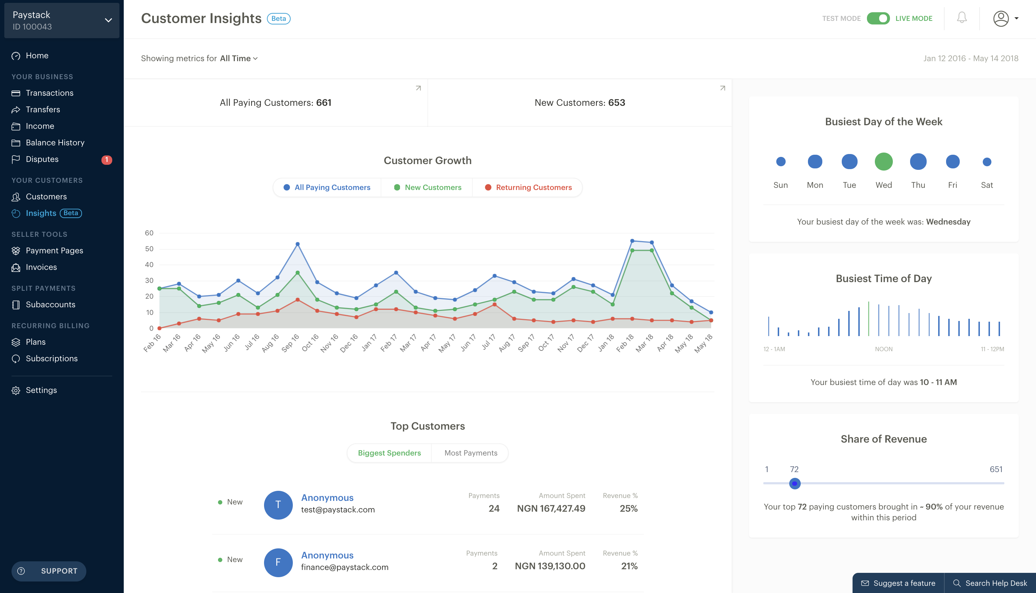Open the Support button
The width and height of the screenshot is (1036, 593).
click(49, 571)
